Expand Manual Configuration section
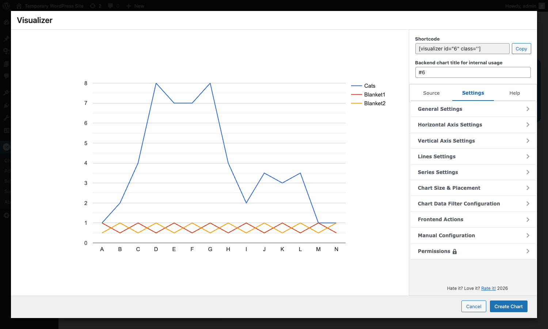This screenshot has height=329, width=548. pyautogui.click(x=473, y=235)
